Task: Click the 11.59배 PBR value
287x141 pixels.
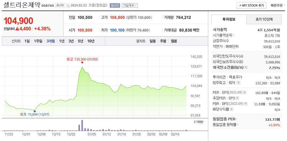Action: click(260, 104)
